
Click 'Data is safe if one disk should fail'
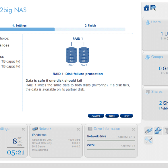(x=54, y=81)
